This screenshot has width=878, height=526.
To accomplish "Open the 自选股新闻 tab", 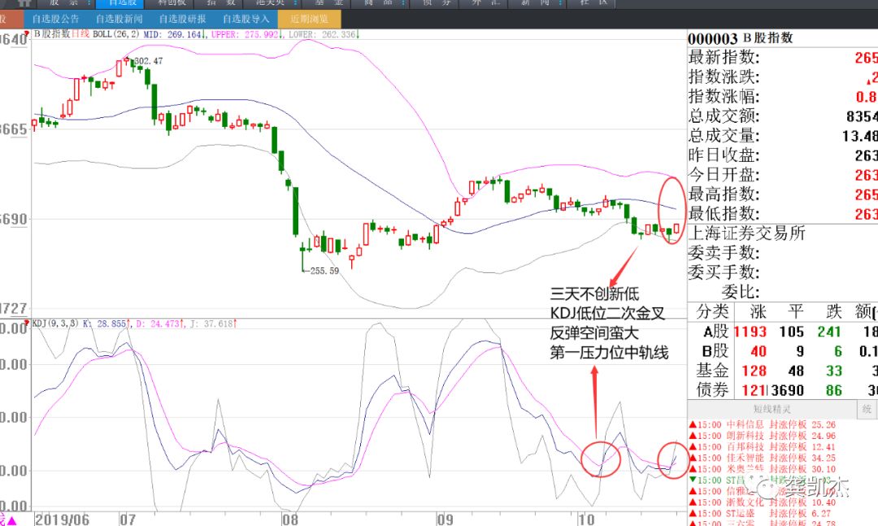I will click(x=119, y=19).
